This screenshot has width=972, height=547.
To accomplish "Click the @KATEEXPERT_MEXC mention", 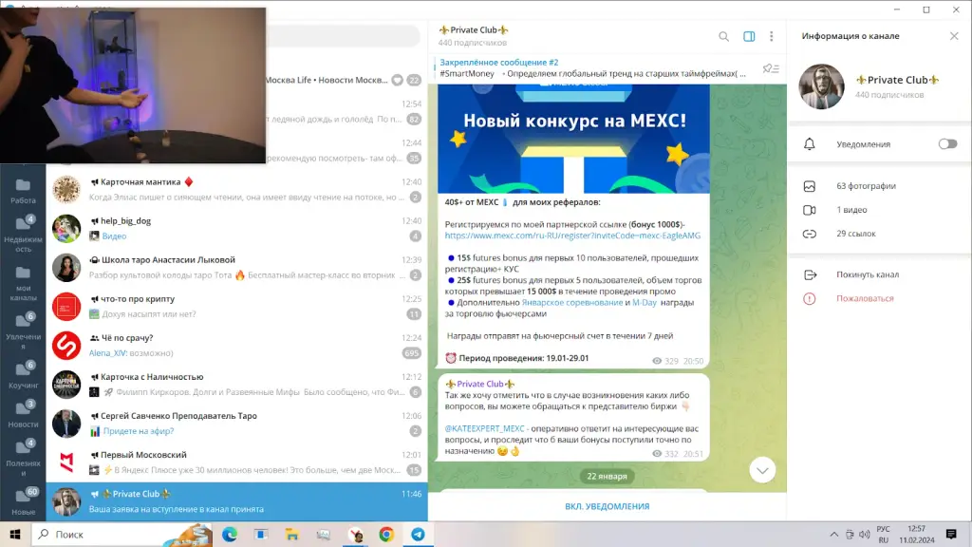I will coord(485,428).
